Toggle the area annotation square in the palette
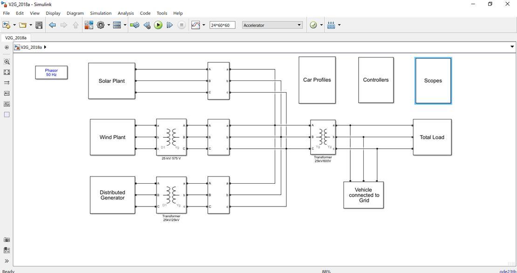Screen dimensions: 517x273 [7, 114]
